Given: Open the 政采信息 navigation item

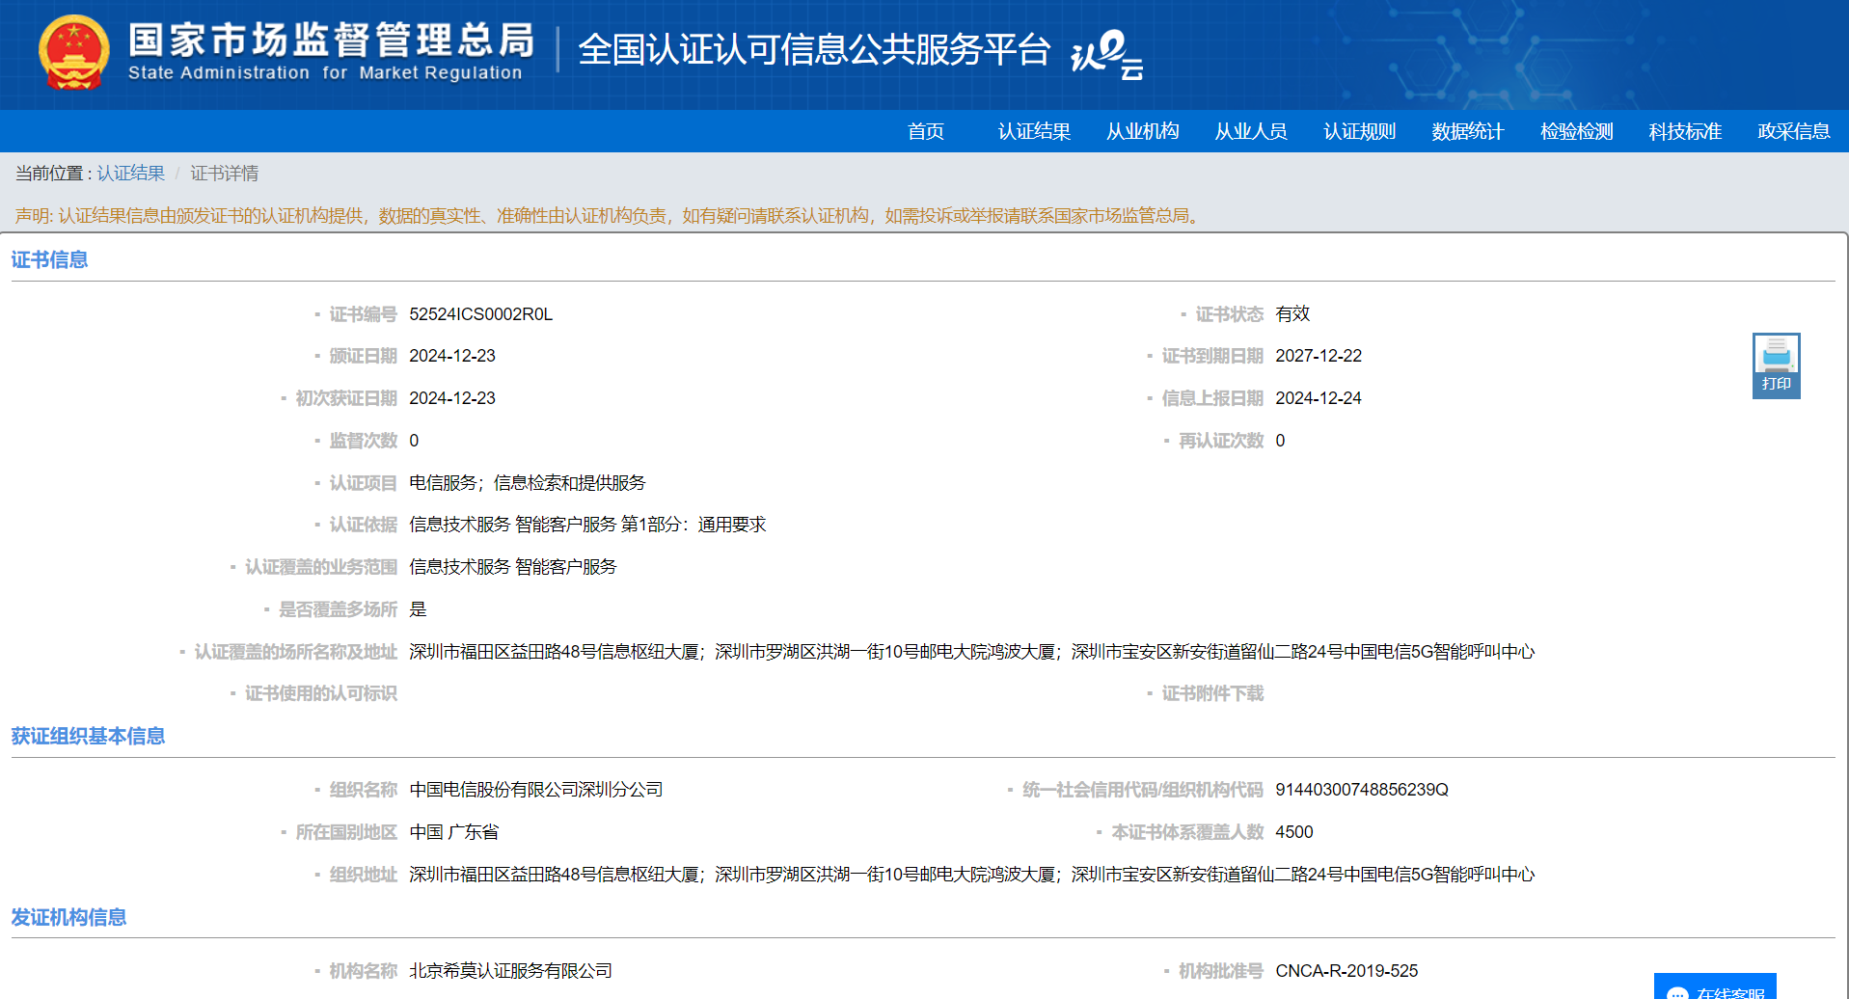Looking at the screenshot, I should [x=1793, y=131].
